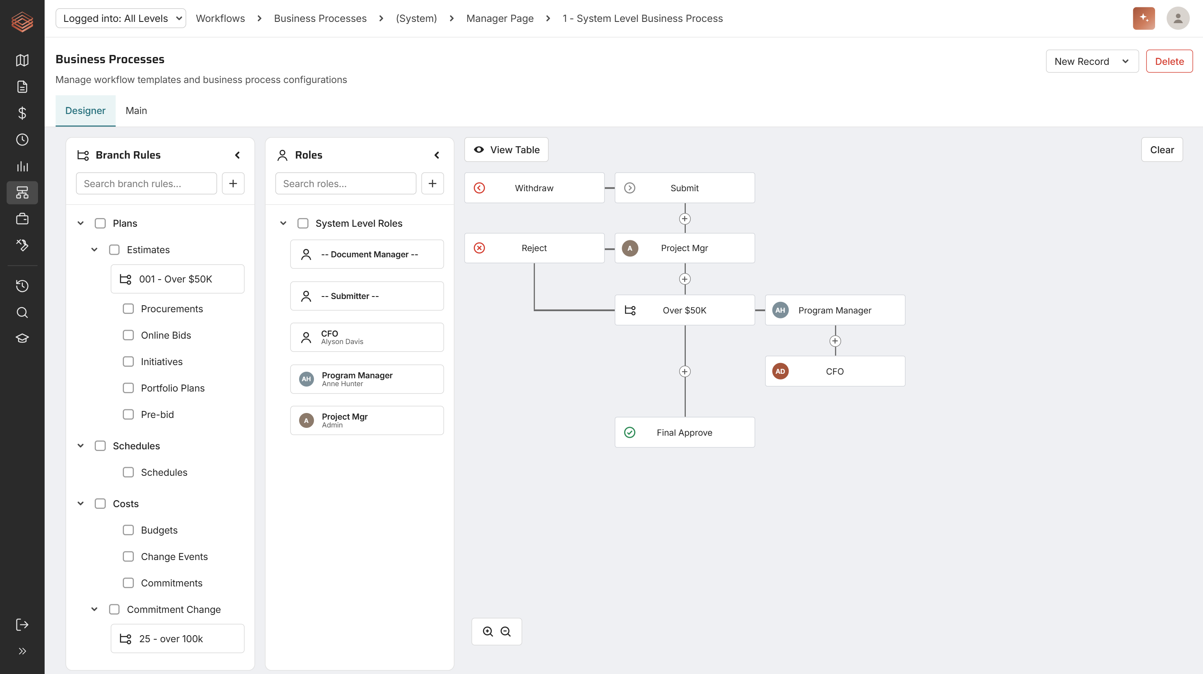Check the System Level Roles checkbox
1203x674 pixels.
pos(303,223)
